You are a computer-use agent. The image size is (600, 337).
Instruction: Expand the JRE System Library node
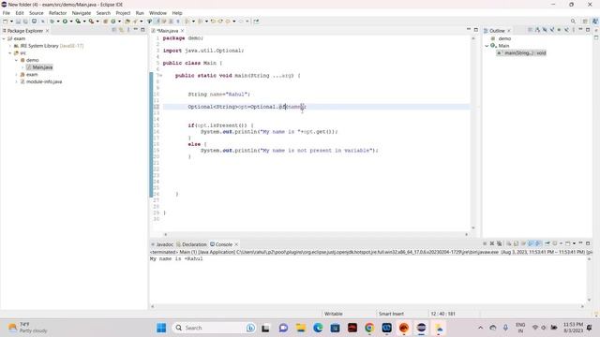(10, 46)
